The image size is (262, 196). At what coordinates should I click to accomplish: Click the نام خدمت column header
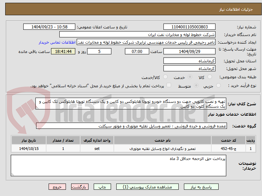tap(163, 140)
